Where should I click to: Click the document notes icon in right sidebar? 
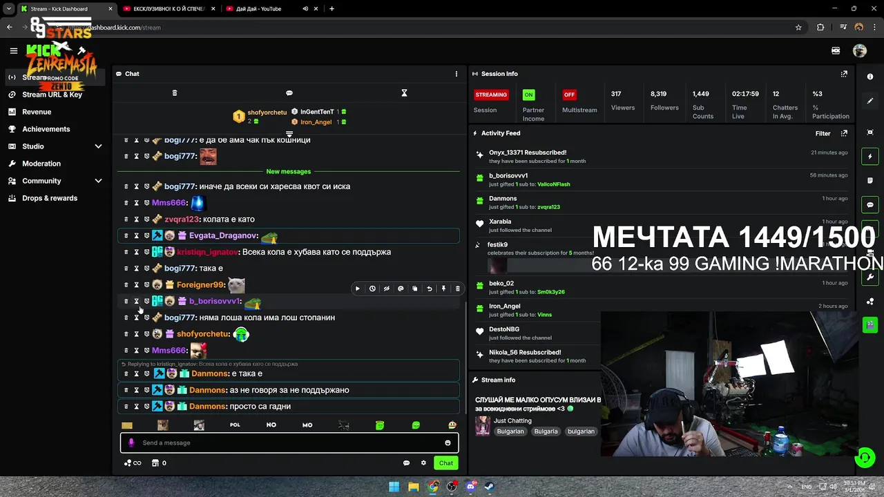coord(870,181)
